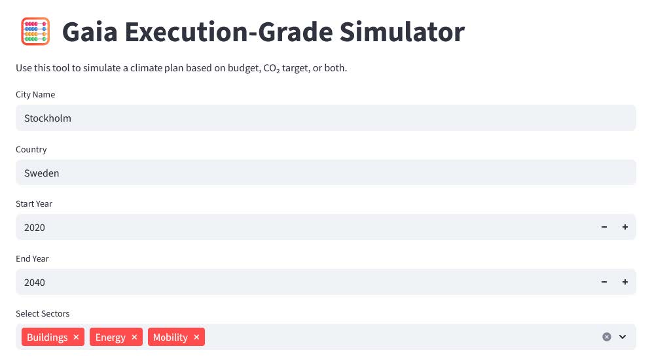The height and width of the screenshot is (363, 652).
Task: Decrease the Start Year value
Action: (604, 227)
